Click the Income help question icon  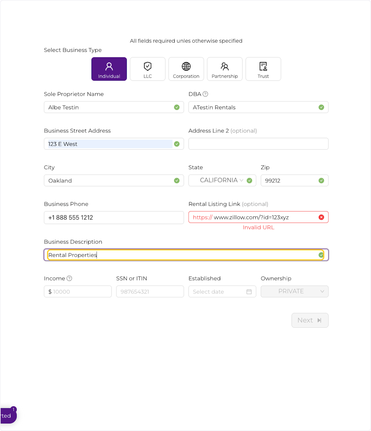pyautogui.click(x=70, y=278)
